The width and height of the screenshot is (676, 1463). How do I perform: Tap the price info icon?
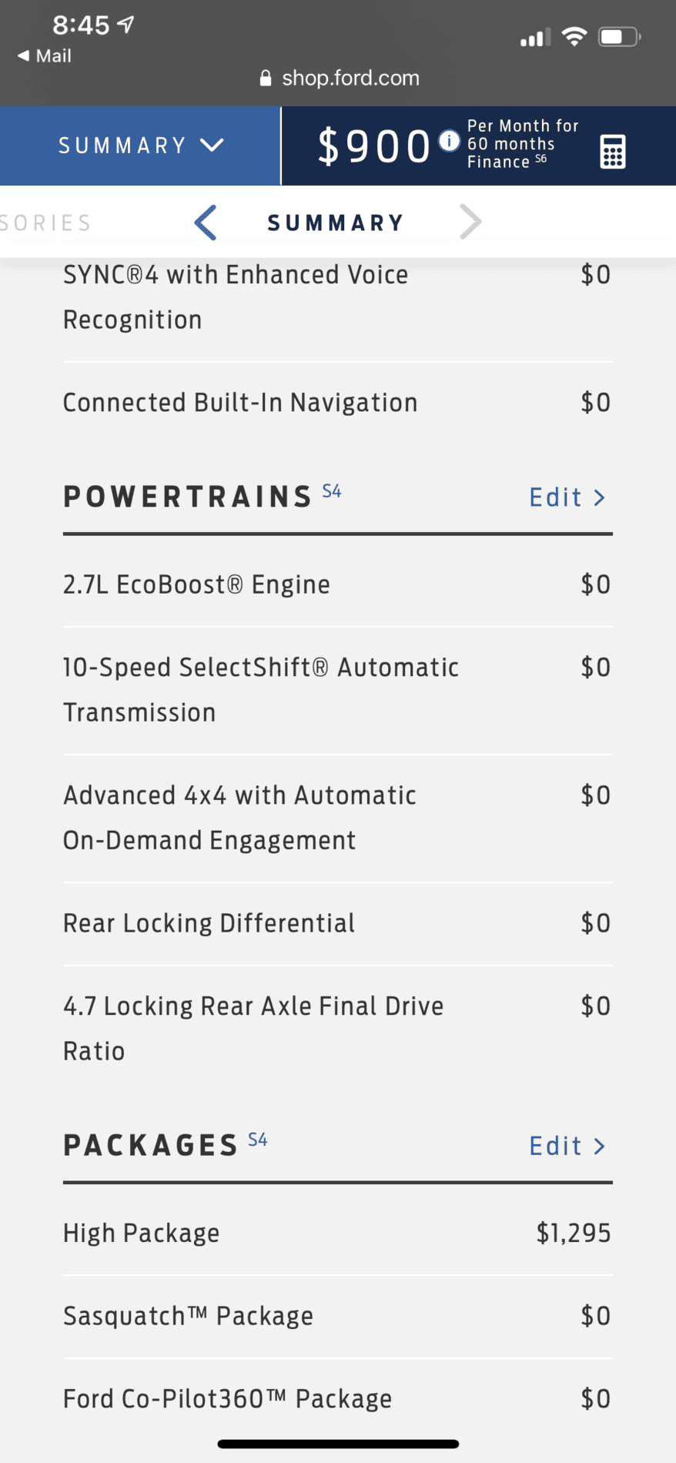pos(449,141)
